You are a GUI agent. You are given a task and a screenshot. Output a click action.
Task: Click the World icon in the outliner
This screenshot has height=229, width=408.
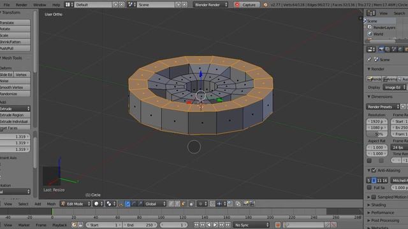[370, 34]
